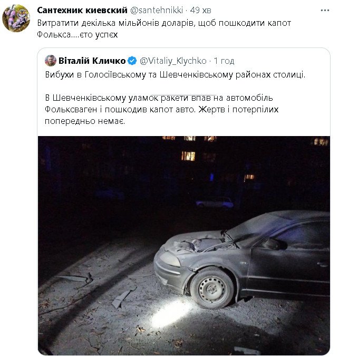This screenshot has width=339, height=357.
Task: Visit the @santehnikki handle
Action: click(157, 10)
